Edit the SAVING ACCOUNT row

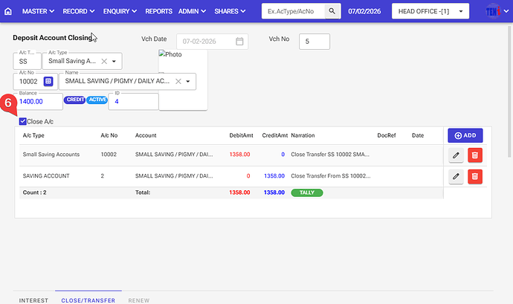(x=456, y=176)
